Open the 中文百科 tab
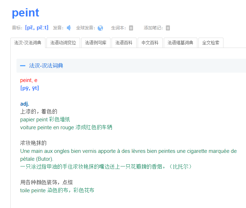 coord(150,43)
